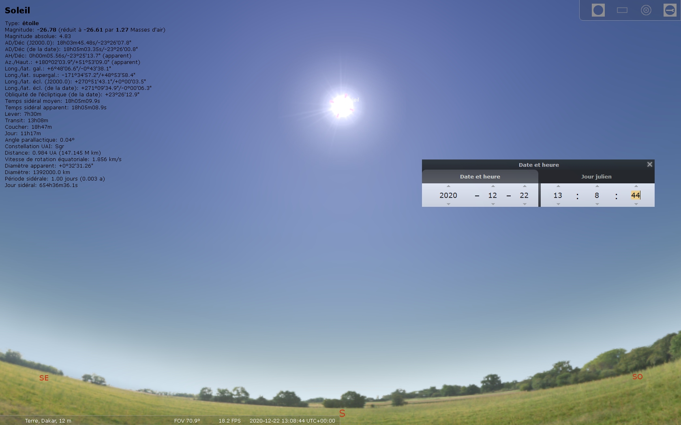
Task: Click the minutes field showing 8
Action: pyautogui.click(x=597, y=195)
